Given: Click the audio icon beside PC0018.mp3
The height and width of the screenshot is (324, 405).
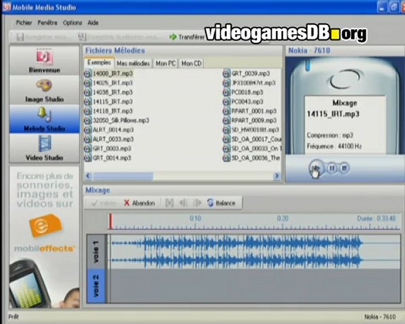Looking at the screenshot, I should (226, 92).
